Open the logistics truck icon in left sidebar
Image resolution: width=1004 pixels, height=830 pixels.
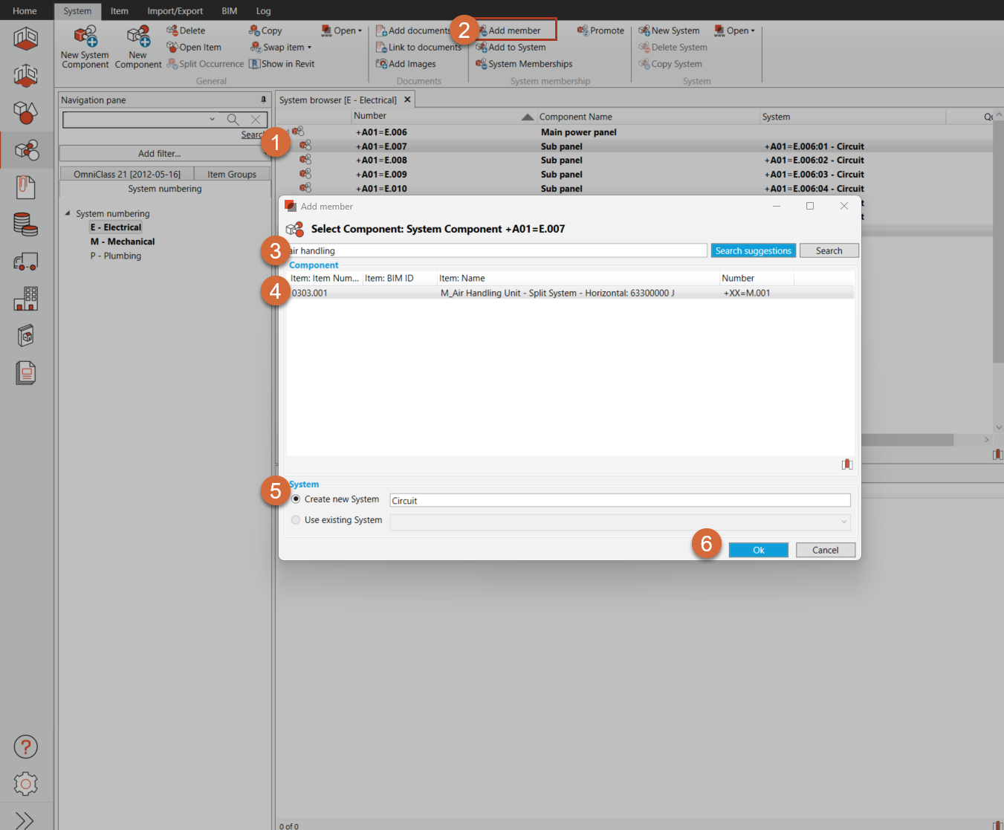[x=26, y=262]
